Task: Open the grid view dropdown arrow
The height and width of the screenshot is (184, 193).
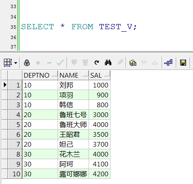Action: [x=16, y=63]
